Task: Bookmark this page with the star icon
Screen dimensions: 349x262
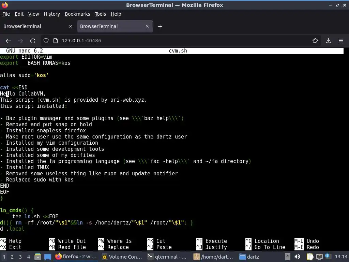Action: [315, 41]
